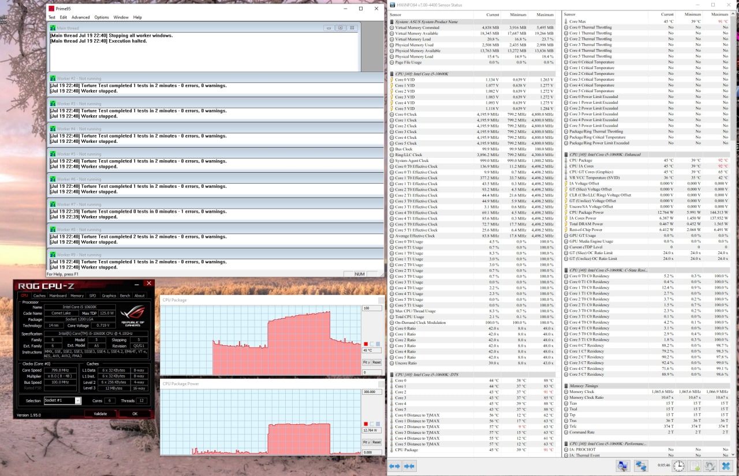Viewport: 739px width, 476px height.
Task: Open the Socket #1 selection dropdown in CPU-Z
Action: pos(62,401)
